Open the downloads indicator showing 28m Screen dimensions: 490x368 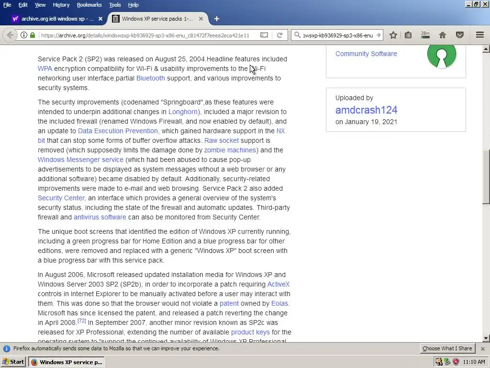(x=425, y=35)
